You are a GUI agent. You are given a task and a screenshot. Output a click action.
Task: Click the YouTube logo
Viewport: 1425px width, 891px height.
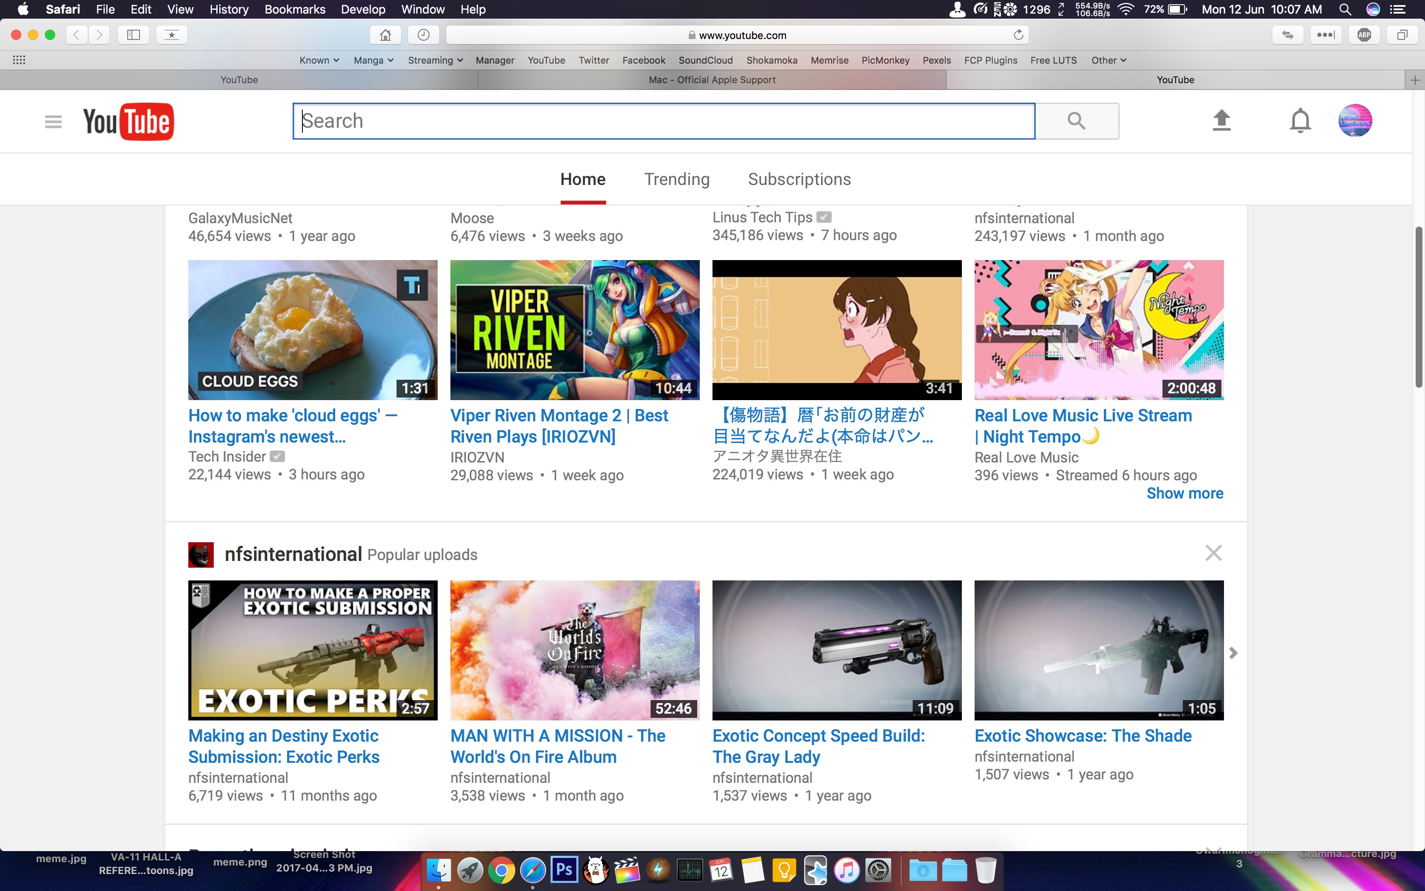[129, 121]
